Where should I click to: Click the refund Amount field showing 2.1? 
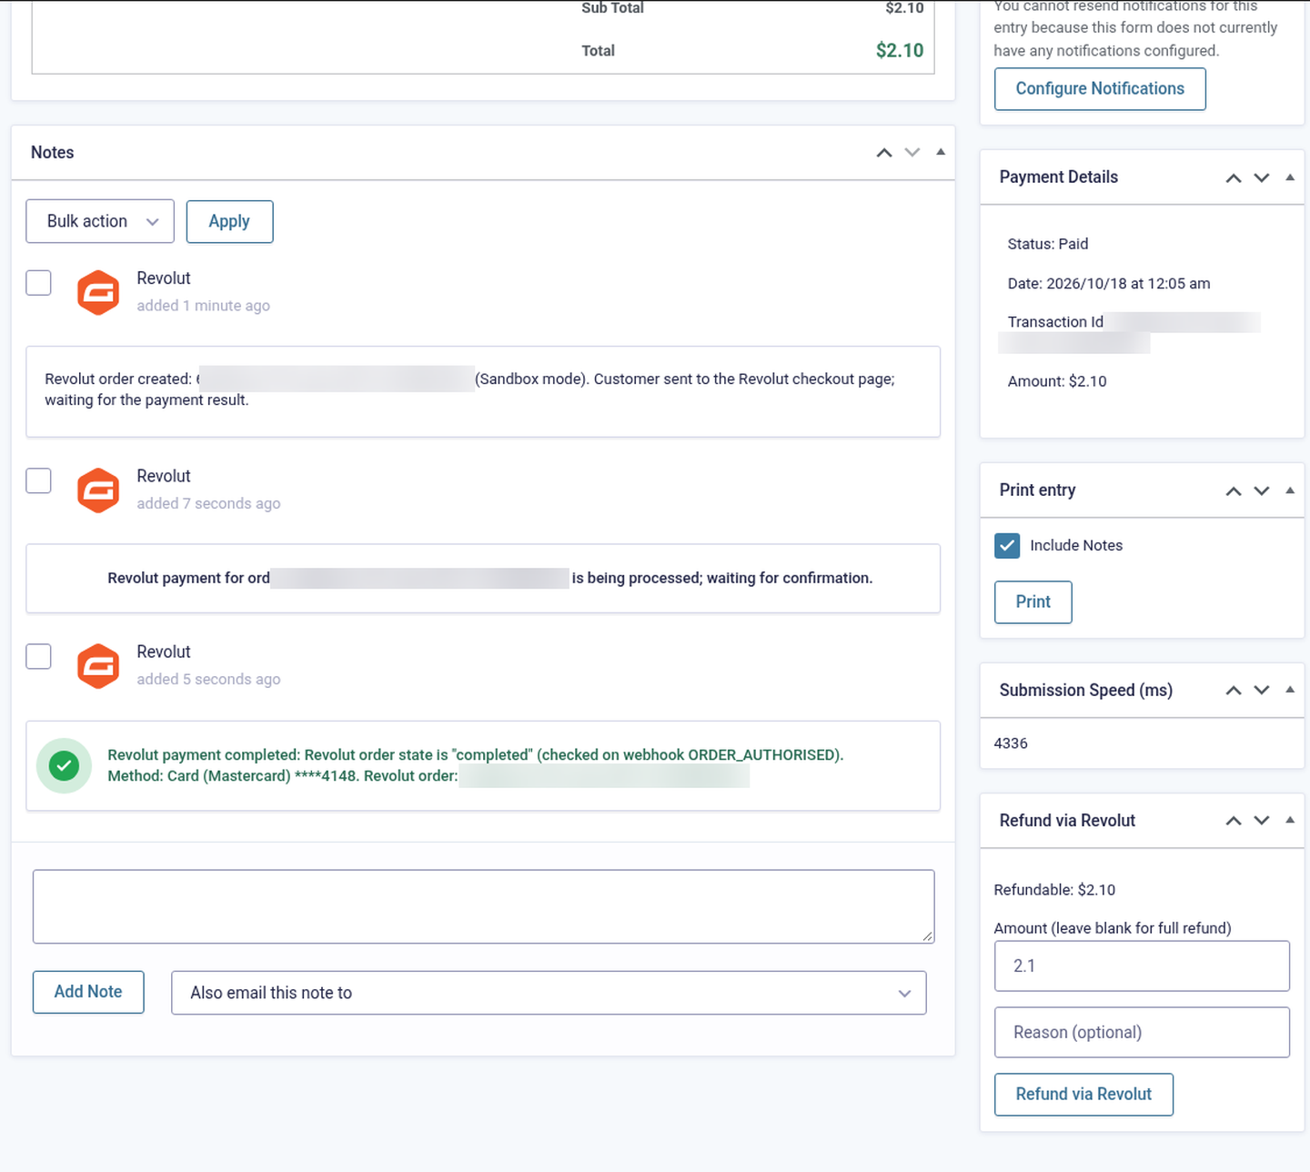click(1142, 966)
